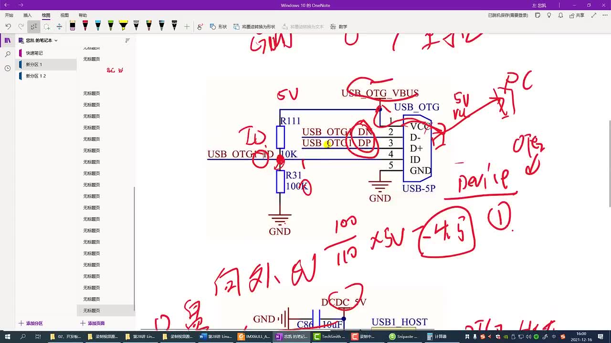Switch to Word 第28讲 document on taskbar
This screenshot has width=611, height=343.
(x=216, y=336)
